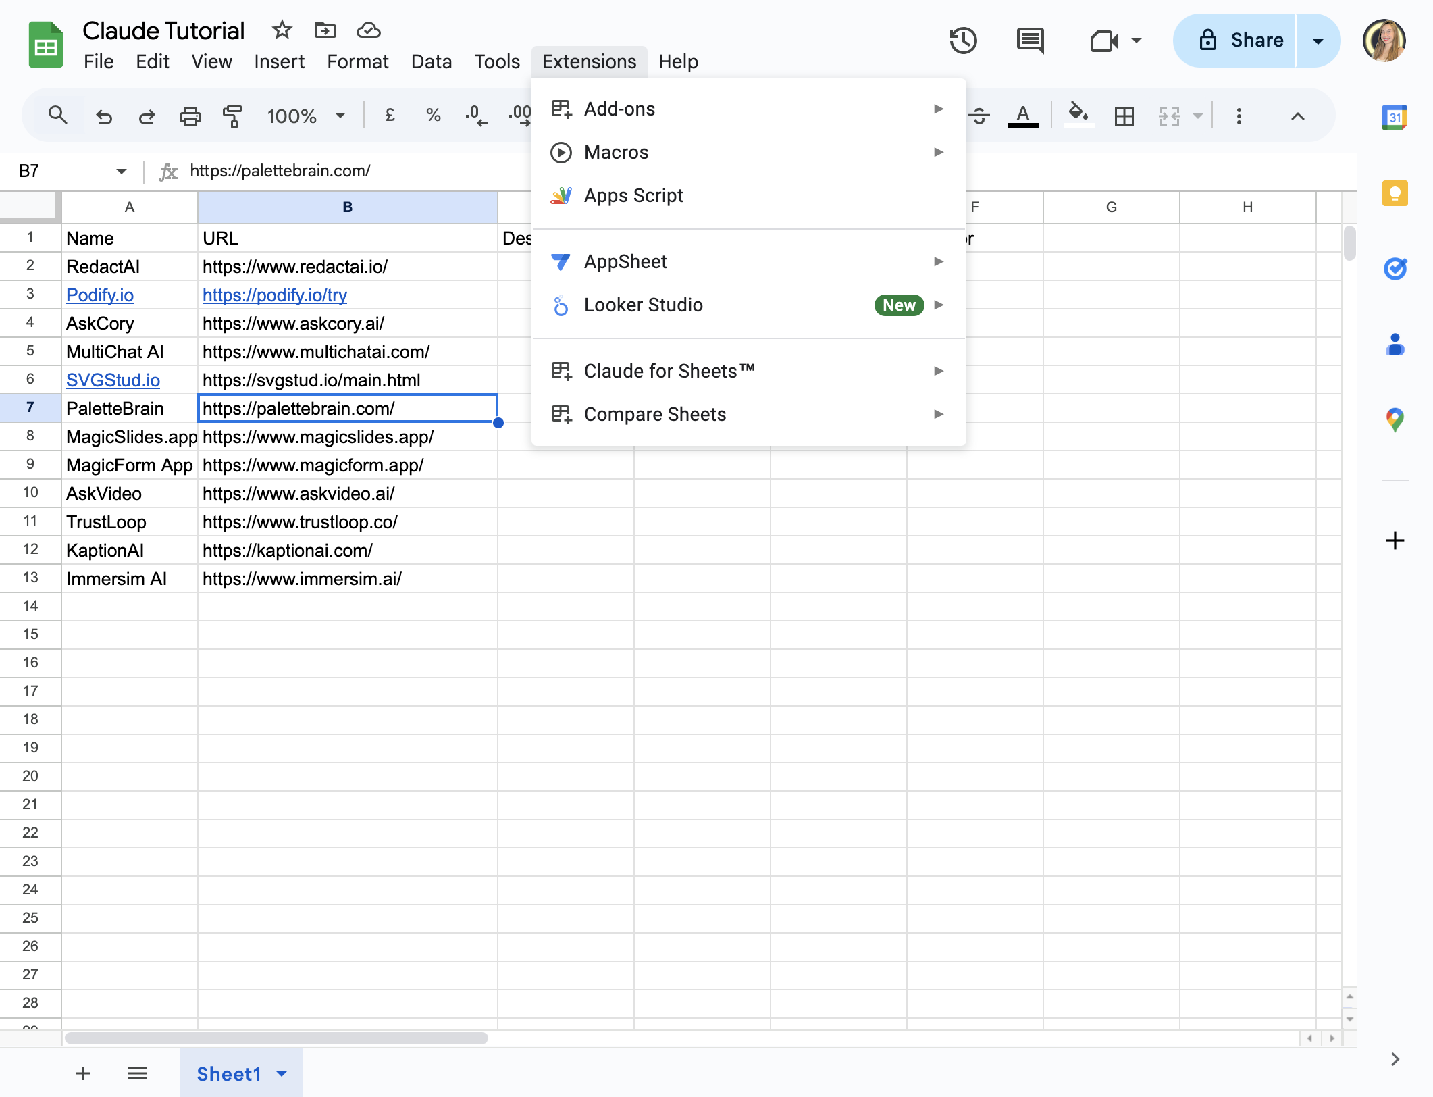Open Google Tasks side panel icon
This screenshot has height=1097, width=1433.
click(1395, 269)
